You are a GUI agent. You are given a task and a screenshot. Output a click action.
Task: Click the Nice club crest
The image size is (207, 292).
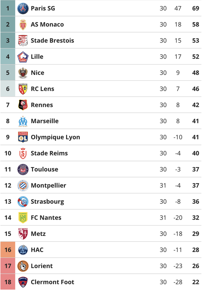click(x=23, y=73)
